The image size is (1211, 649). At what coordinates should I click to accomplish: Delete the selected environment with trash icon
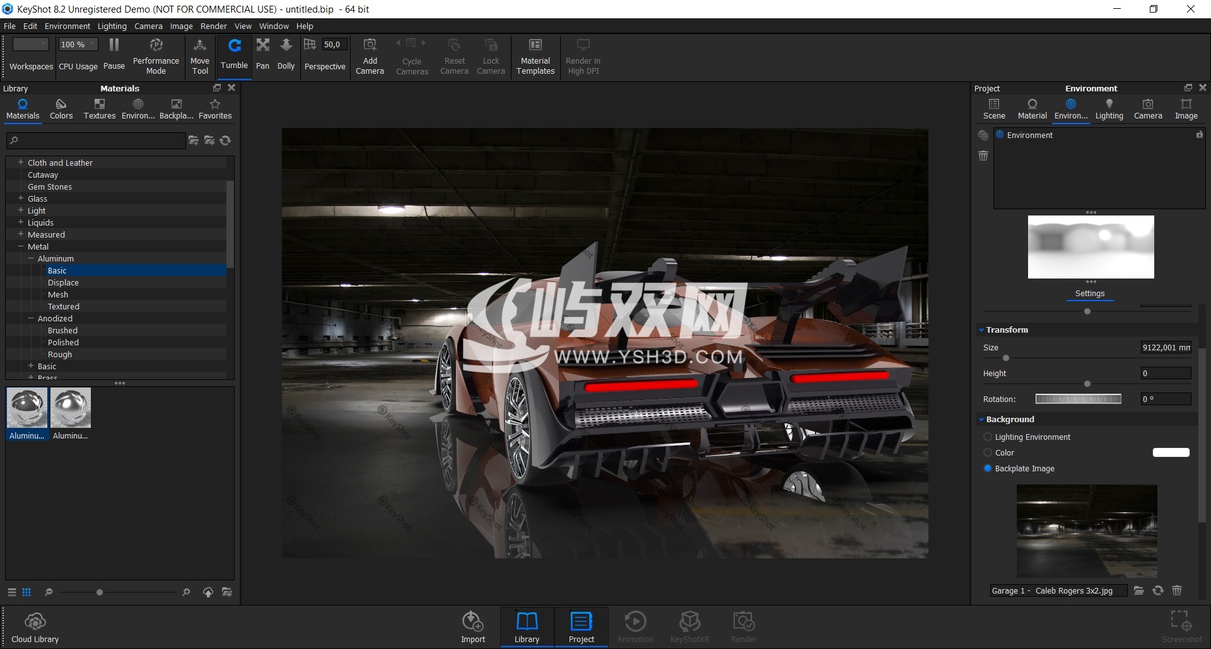point(983,156)
